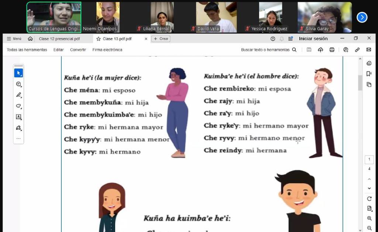378x232 pixels.
Task: Go to next page down chevron
Action: 369,188
